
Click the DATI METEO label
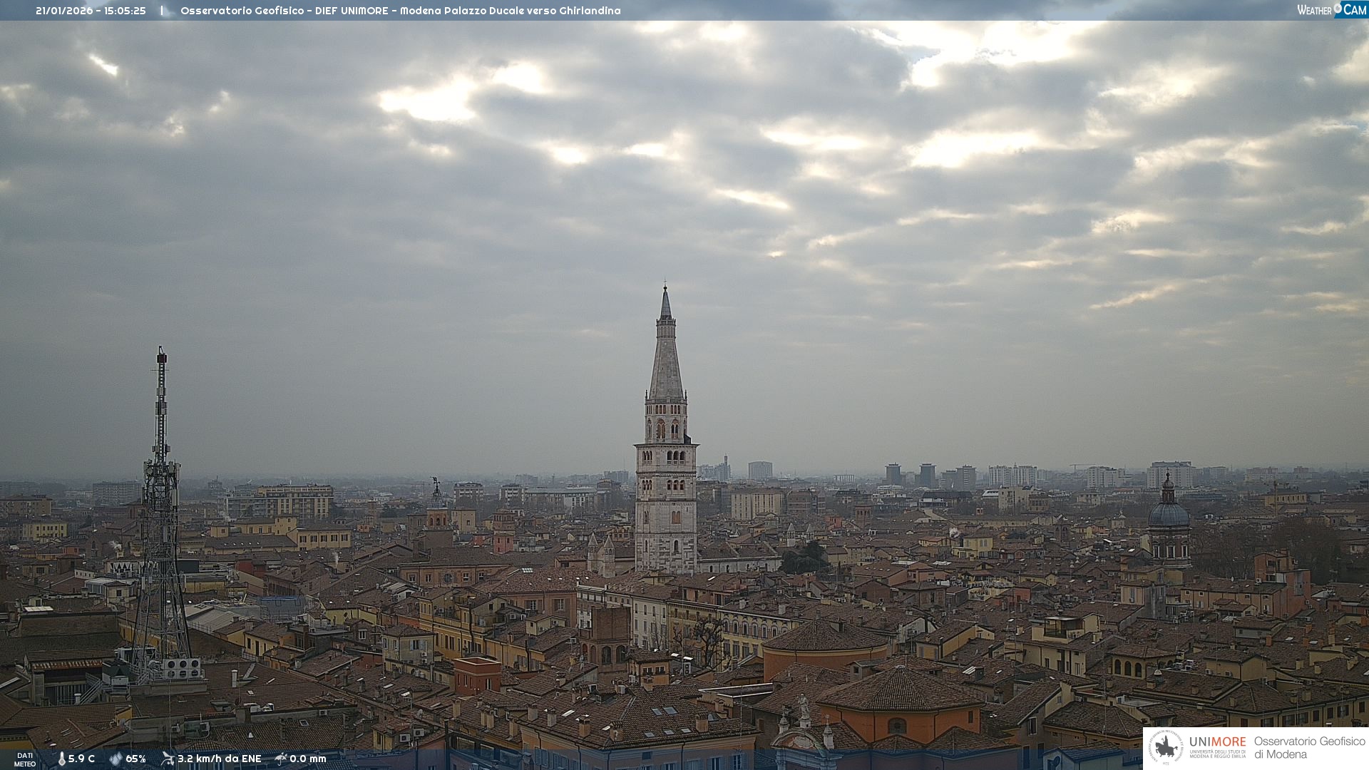pyautogui.click(x=25, y=759)
